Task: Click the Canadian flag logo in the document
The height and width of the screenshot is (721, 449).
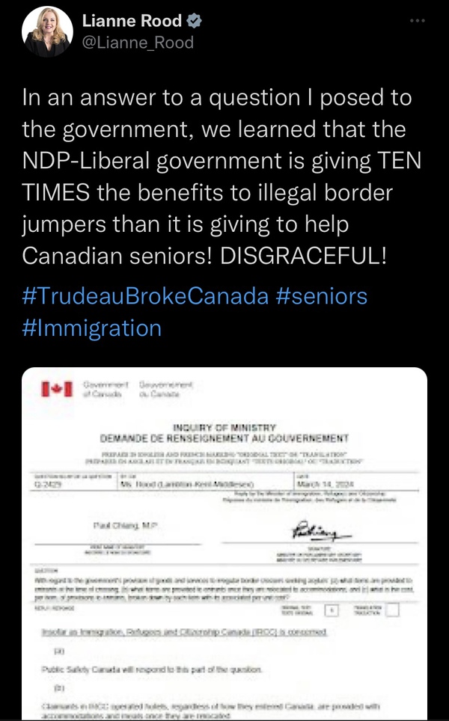Action: click(58, 389)
